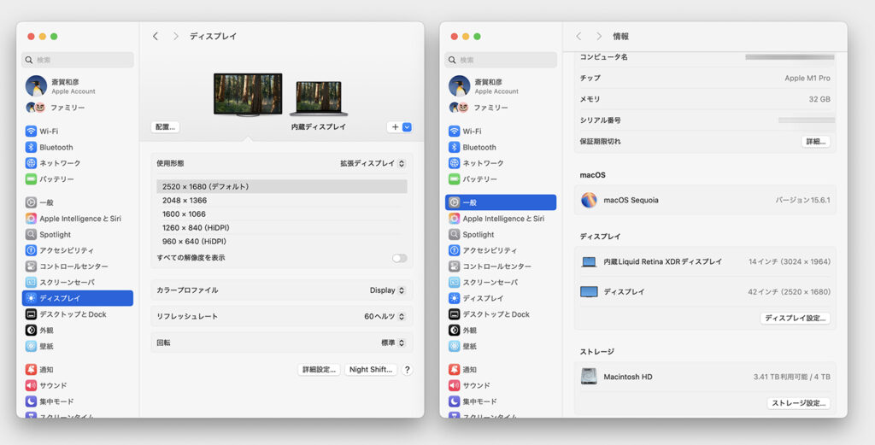This screenshot has width=875, height=445.
Task: Click the ストレージ設定... button
Action: pos(799,403)
